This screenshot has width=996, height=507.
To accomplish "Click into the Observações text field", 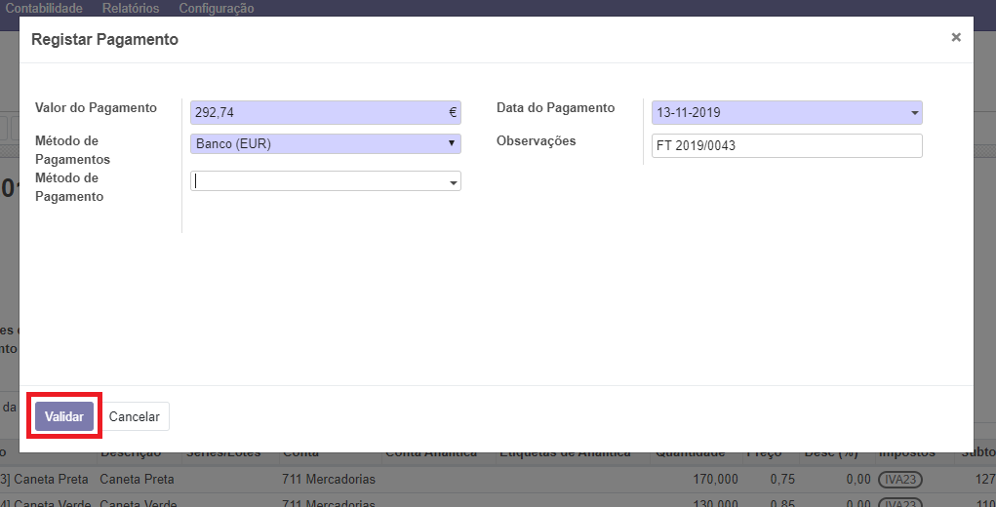I will tap(786, 146).
